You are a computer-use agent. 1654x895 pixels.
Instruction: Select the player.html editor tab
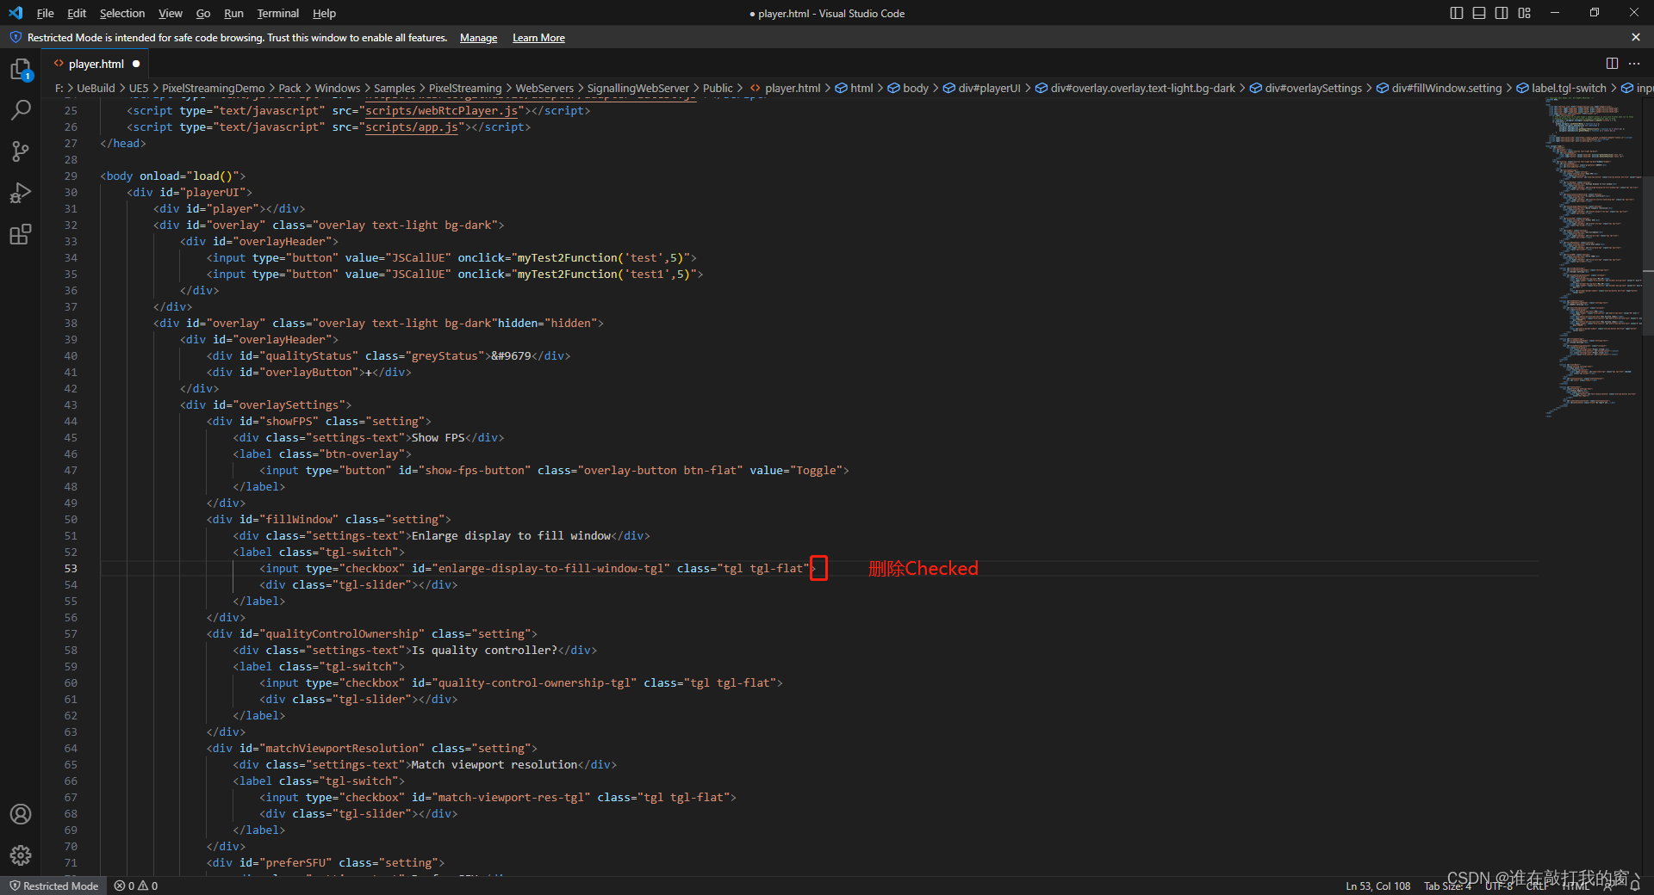(x=96, y=64)
